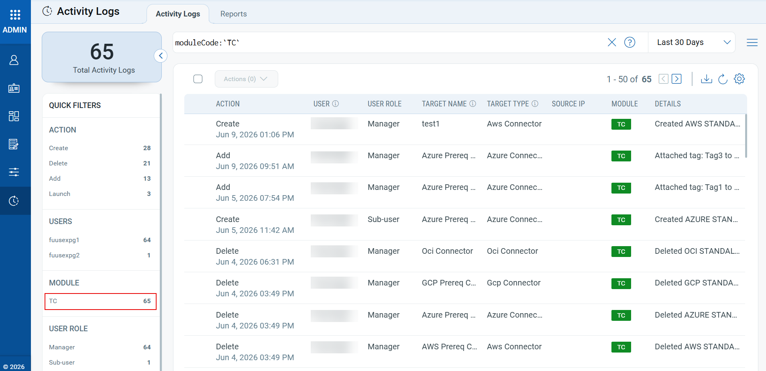Clear the search query with X icon
This screenshot has width=766, height=371.
click(x=612, y=42)
